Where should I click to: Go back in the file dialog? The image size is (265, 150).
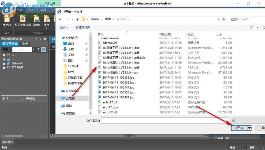coord(60,19)
